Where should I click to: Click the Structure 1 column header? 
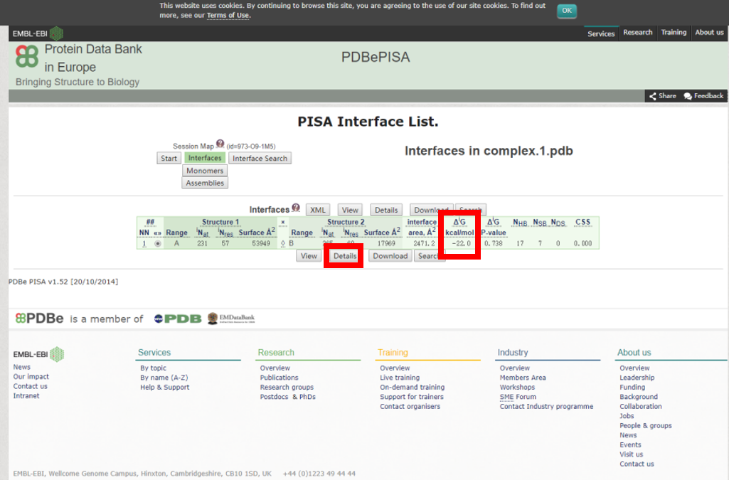(x=220, y=222)
